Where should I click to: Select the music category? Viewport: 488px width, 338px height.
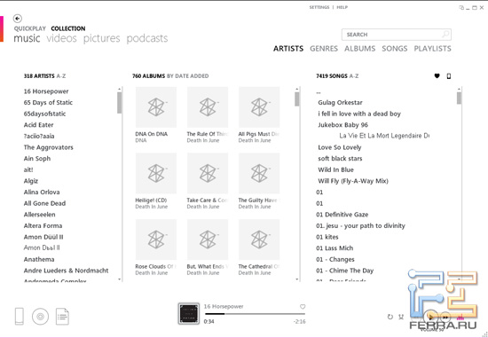tap(27, 38)
